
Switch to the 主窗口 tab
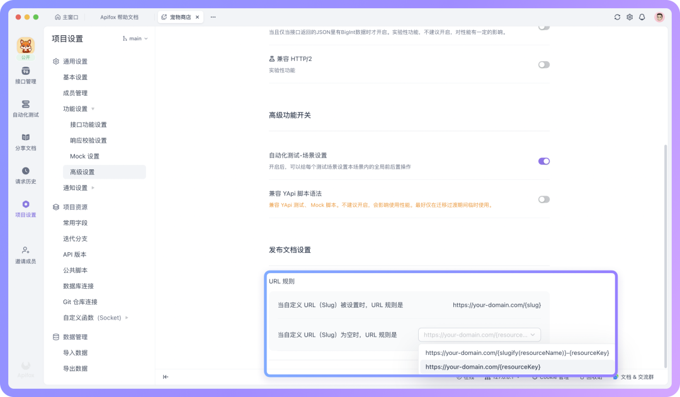point(66,17)
